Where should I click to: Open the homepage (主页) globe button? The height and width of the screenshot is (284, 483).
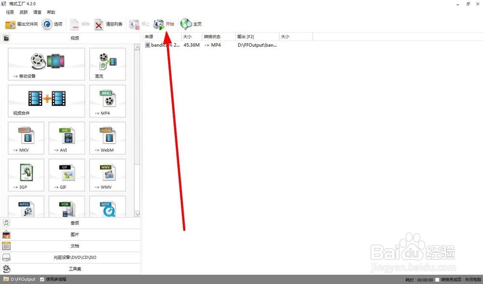click(x=191, y=24)
